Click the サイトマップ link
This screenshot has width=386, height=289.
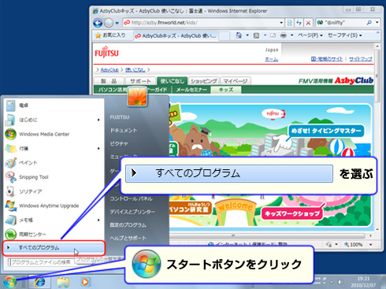(x=361, y=59)
